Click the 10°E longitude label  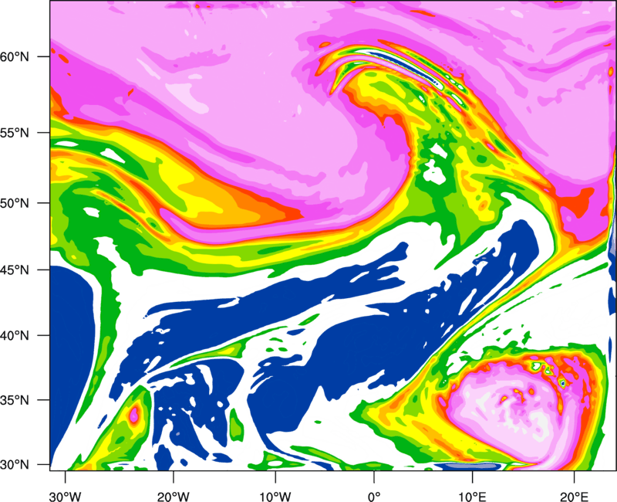(472, 497)
